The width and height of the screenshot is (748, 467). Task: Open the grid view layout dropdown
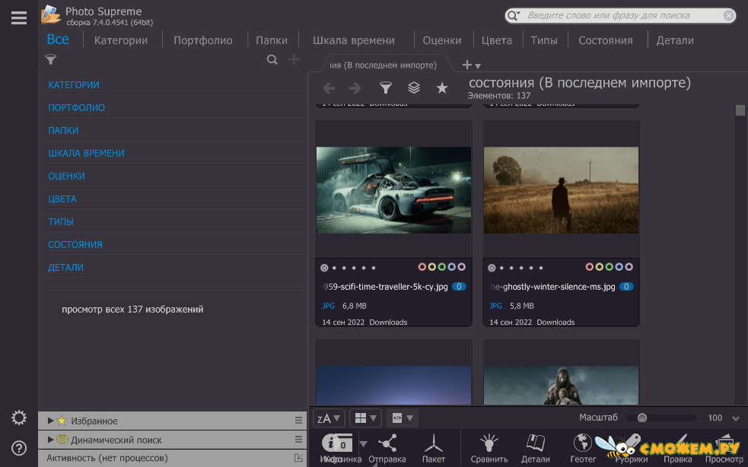365,418
